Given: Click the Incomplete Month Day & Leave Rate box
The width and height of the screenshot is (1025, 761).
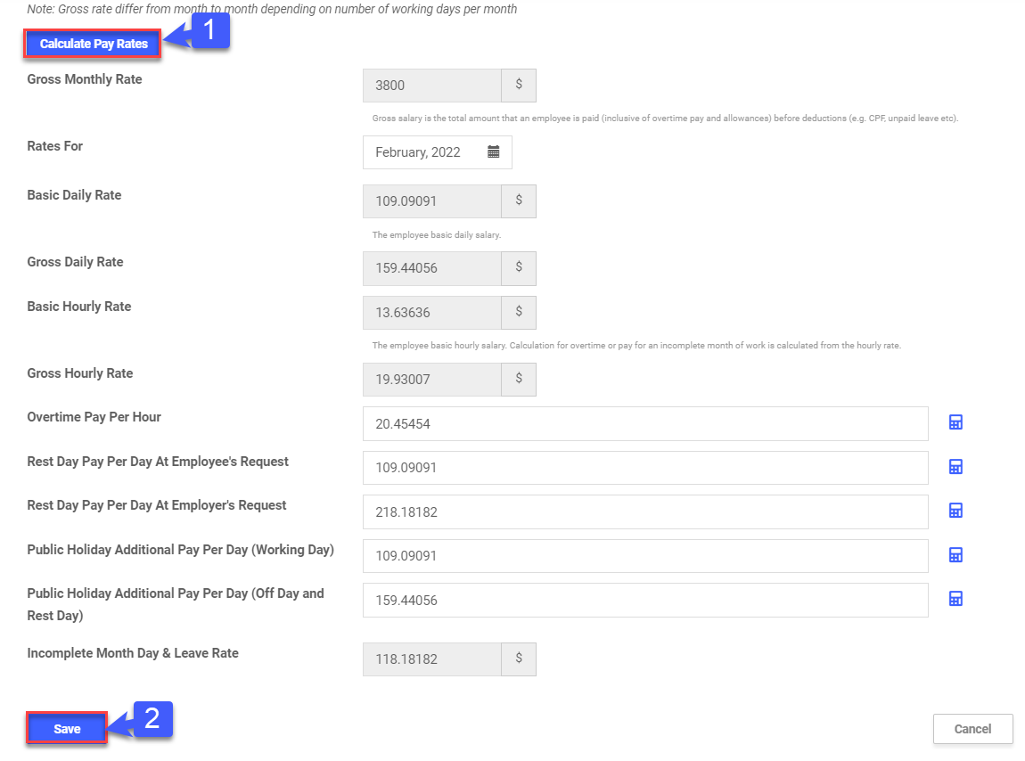Looking at the screenshot, I should [432, 660].
